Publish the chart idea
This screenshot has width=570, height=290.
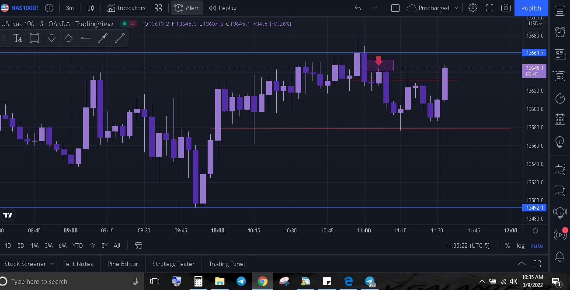(x=531, y=8)
